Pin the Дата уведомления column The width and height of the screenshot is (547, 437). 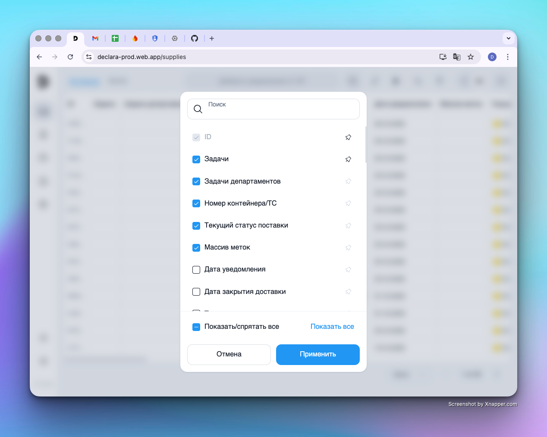[348, 270]
